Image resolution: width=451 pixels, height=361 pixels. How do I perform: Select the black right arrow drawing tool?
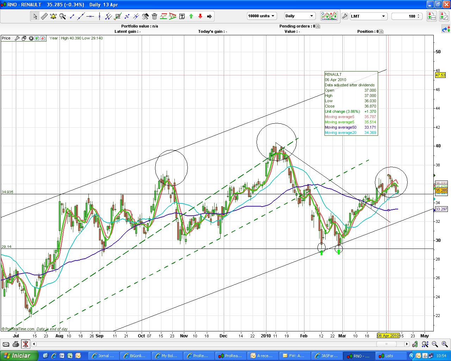click(209, 16)
